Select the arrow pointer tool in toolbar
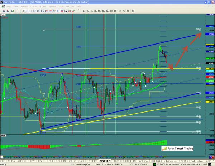The height and width of the screenshot is (166, 215). click(x=23, y=11)
